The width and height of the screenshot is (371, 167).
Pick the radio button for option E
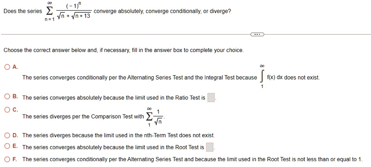tap(7, 146)
